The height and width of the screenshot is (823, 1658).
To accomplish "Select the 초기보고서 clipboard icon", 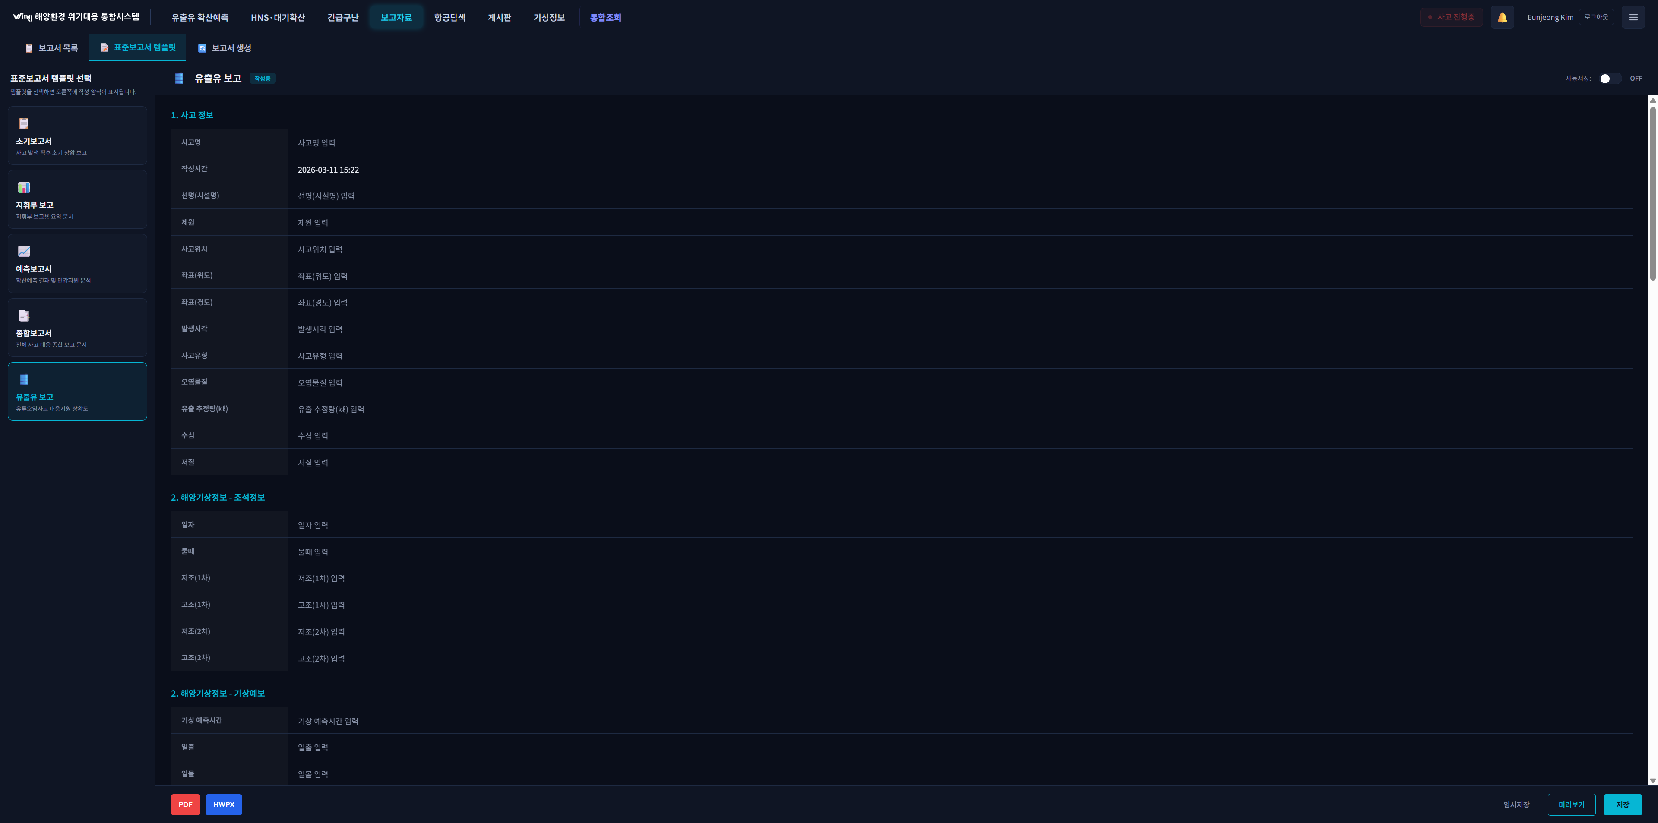I will tap(24, 123).
